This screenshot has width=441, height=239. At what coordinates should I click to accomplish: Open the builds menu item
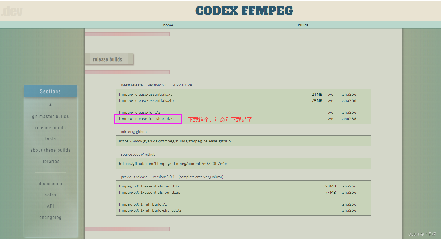click(303, 25)
